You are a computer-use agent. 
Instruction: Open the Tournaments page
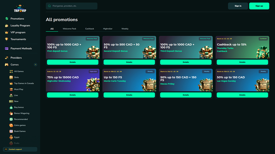coord(18,39)
